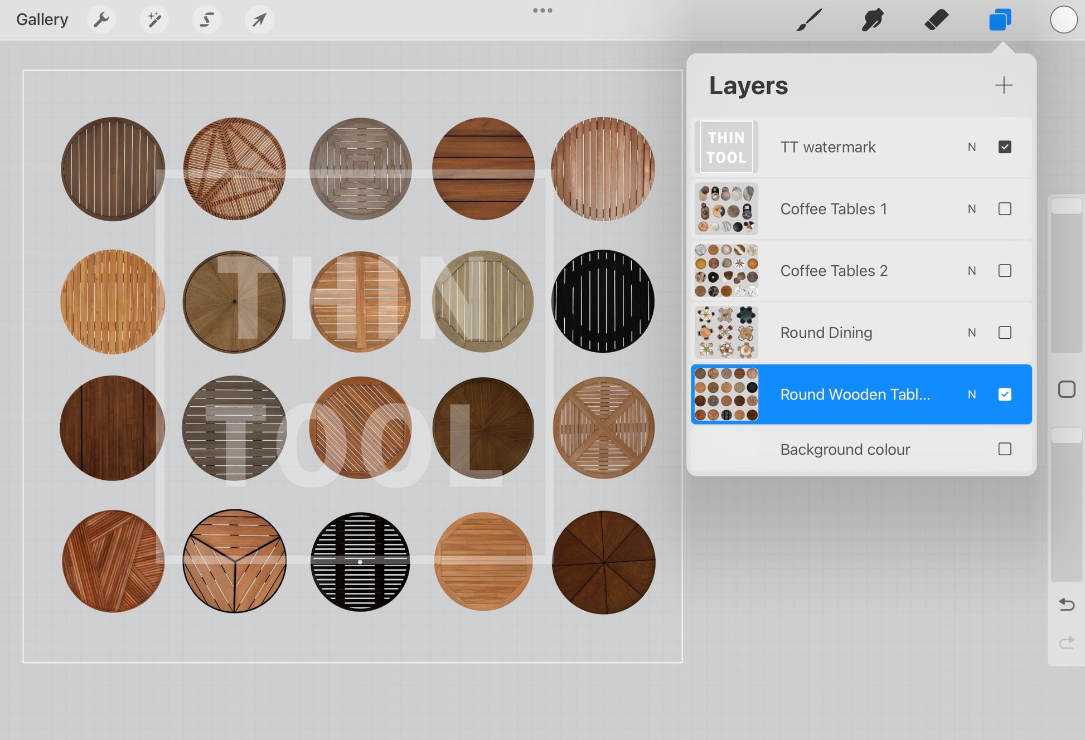This screenshot has height=740, width=1085.
Task: Tap the Layers panel title
Action: pyautogui.click(x=748, y=85)
